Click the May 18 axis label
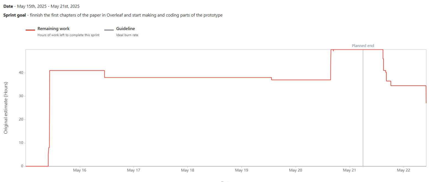 (x=188, y=170)
